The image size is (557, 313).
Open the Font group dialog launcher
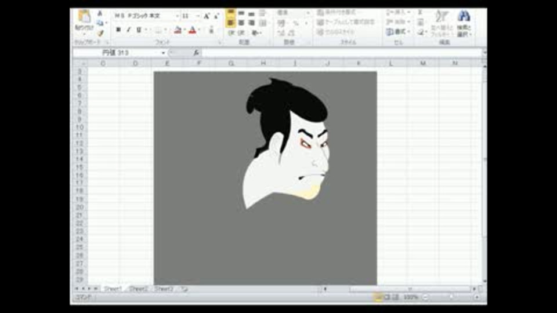coord(220,42)
